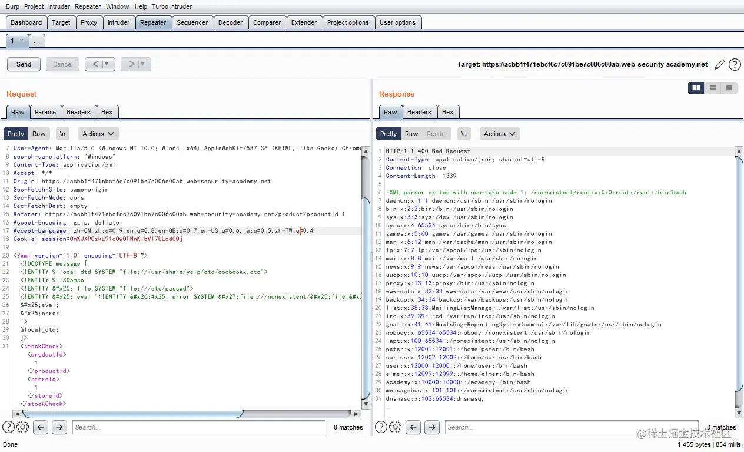The image size is (744, 452).
Task: Switch to Decoder tab
Action: tap(231, 22)
